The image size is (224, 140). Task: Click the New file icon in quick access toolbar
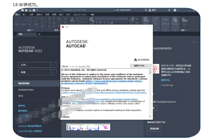[x=22, y=10]
